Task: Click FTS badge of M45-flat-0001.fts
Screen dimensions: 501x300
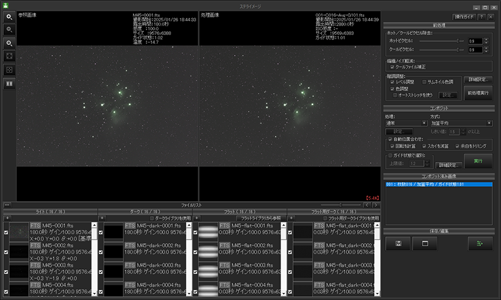Action: pyautogui.click(x=224, y=226)
